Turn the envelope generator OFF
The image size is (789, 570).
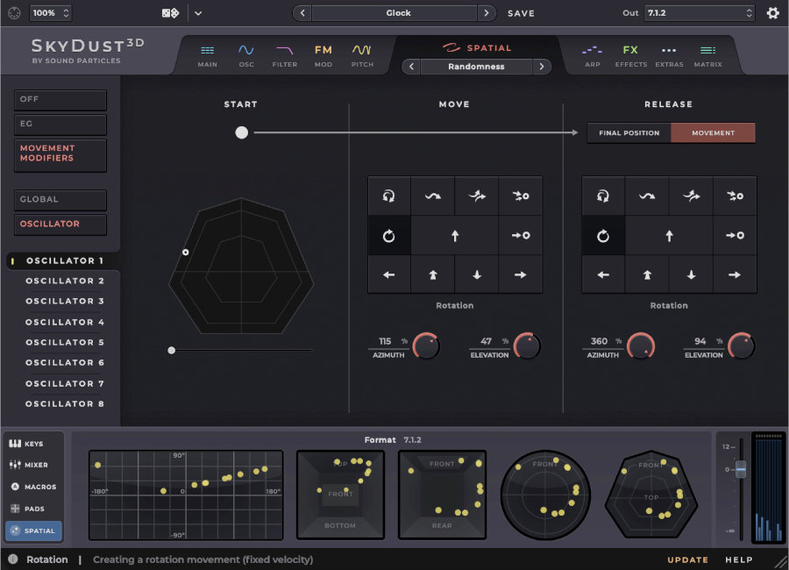60,99
